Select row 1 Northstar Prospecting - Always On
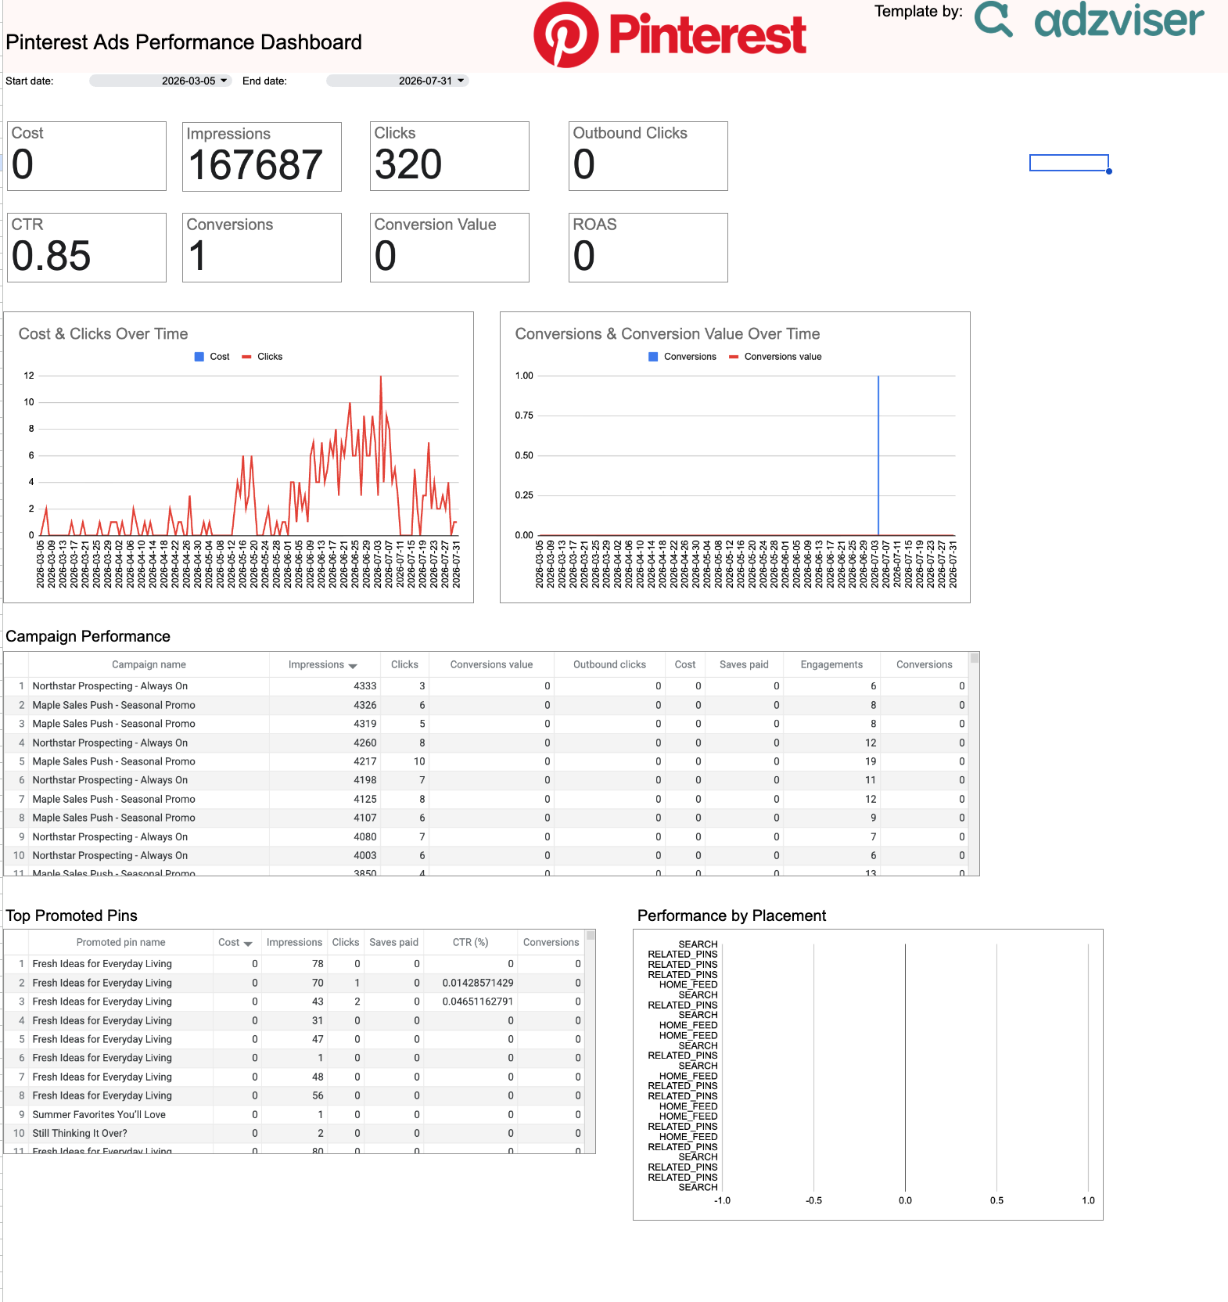Viewport: 1228px width, 1302px height. [x=487, y=686]
